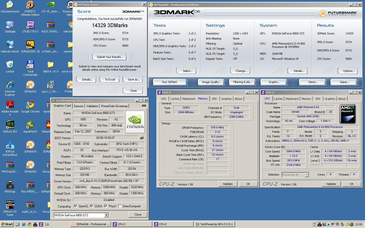Screen dimensions: 365x228
Task: Open the Dokumentumok folder icon
Action: click(10, 7)
